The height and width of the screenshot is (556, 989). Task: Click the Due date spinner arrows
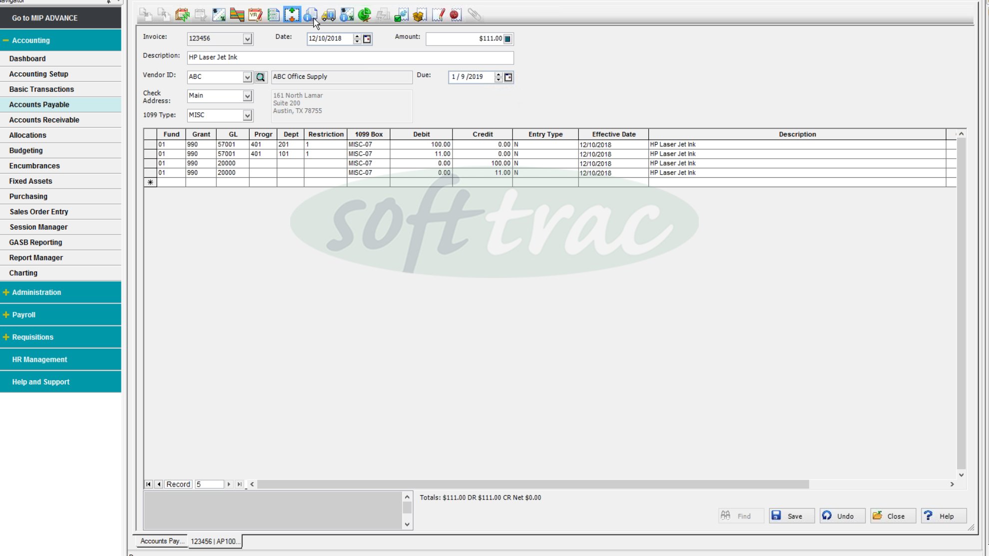[x=498, y=77]
